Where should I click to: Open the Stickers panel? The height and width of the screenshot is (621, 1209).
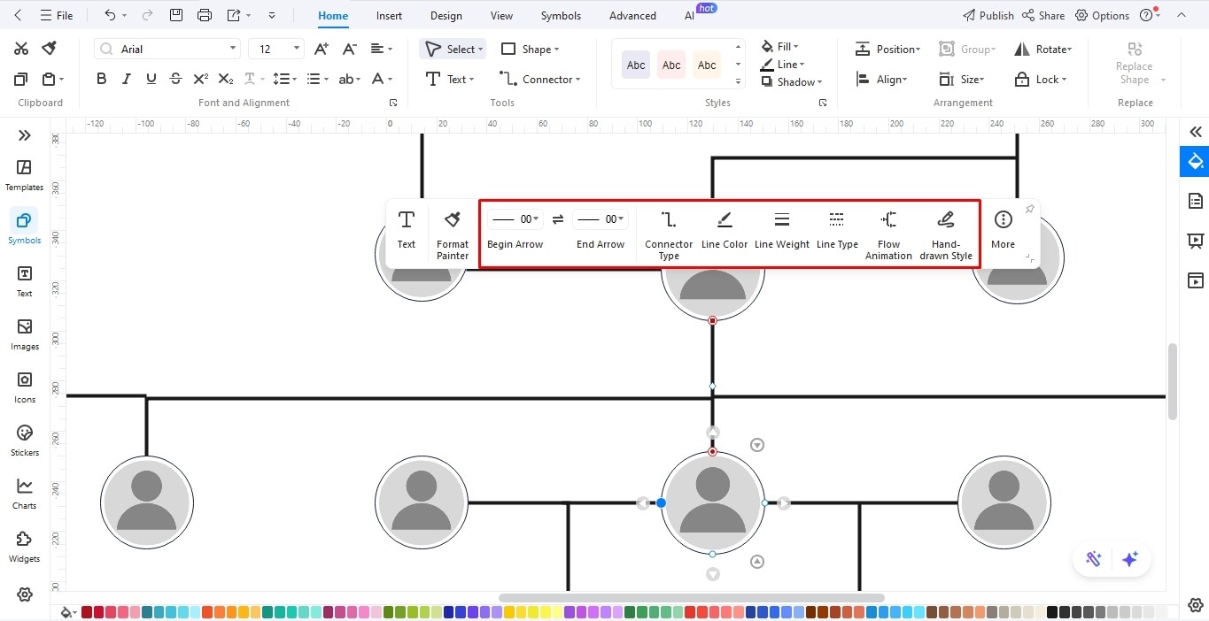click(x=24, y=439)
